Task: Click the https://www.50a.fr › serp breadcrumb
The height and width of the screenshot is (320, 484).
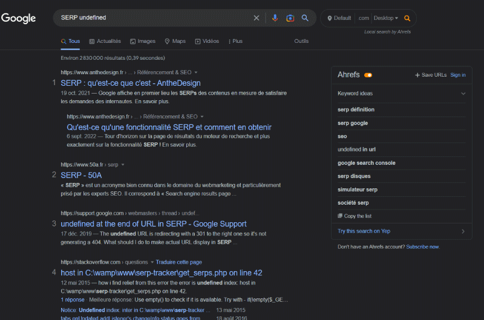Action: pos(90,165)
